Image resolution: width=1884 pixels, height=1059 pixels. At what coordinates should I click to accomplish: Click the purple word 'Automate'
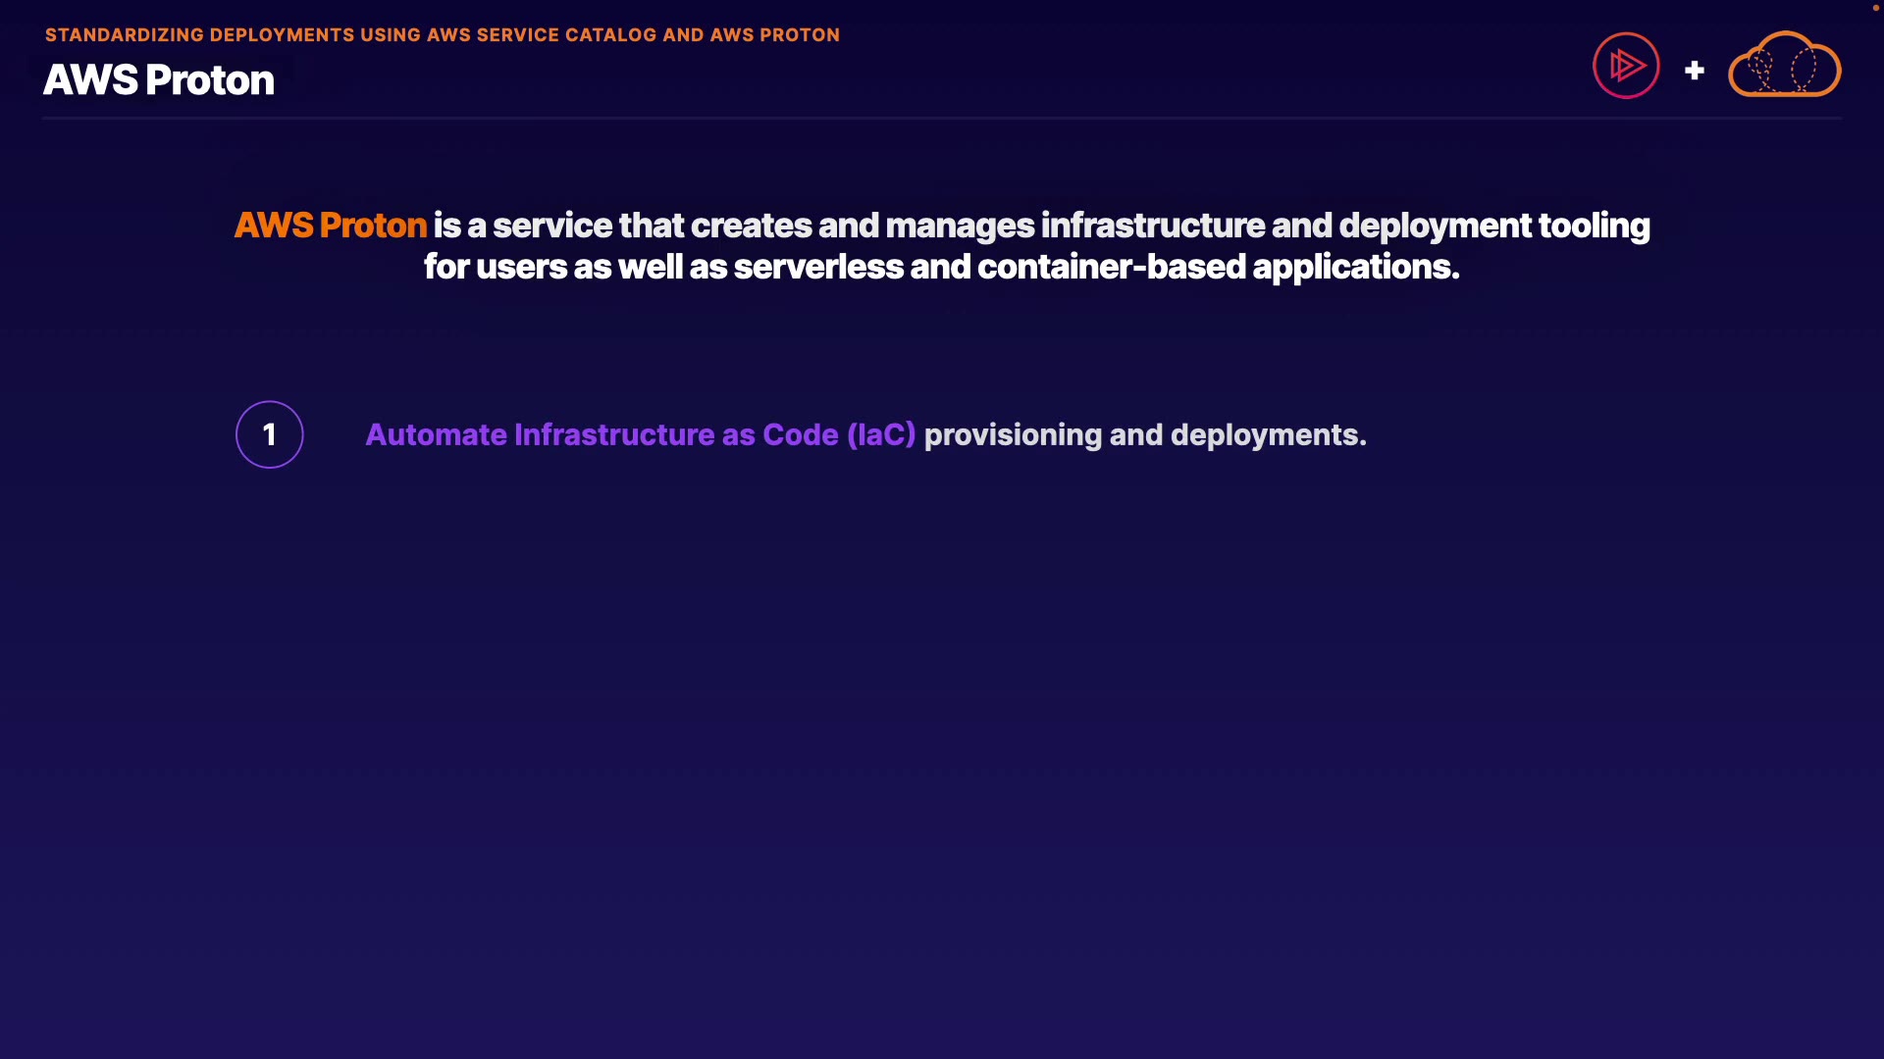point(436,434)
